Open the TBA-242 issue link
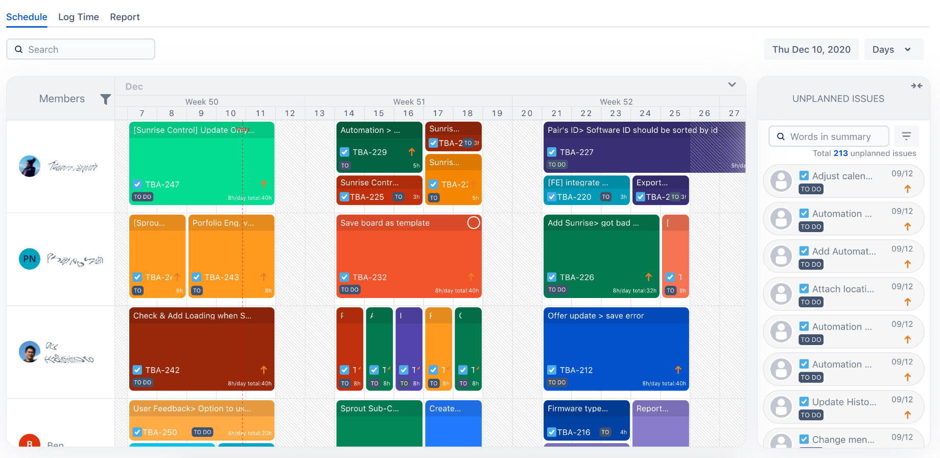This screenshot has width=940, height=458. (x=162, y=370)
